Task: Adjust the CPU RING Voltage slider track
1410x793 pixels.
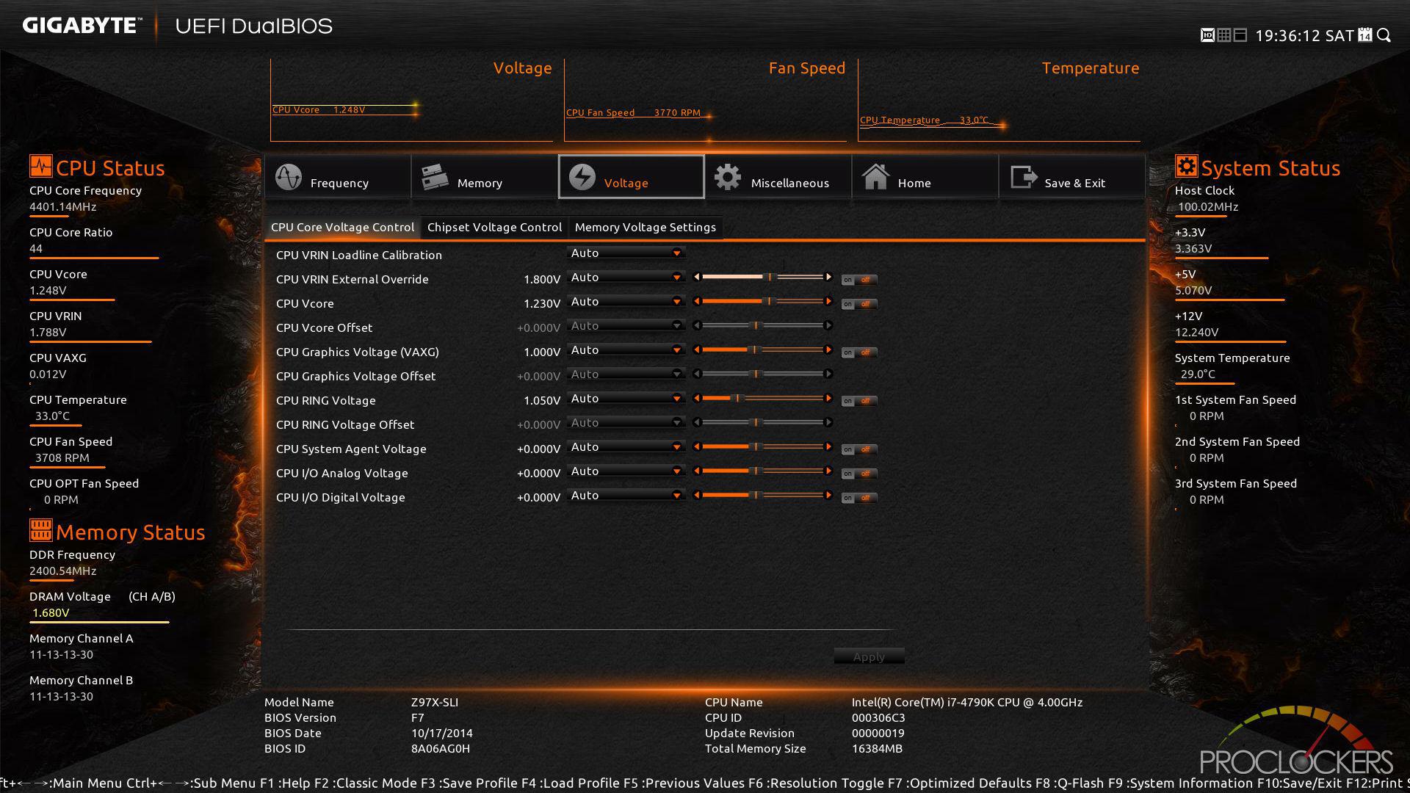Action: coord(762,398)
